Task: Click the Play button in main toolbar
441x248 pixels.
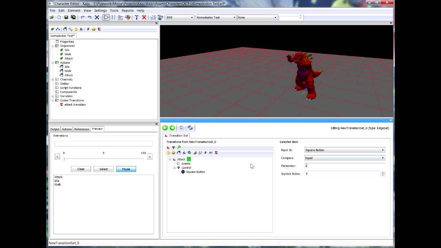Action: tap(106, 17)
